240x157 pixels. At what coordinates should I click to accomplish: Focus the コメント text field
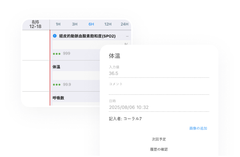(x=159, y=91)
